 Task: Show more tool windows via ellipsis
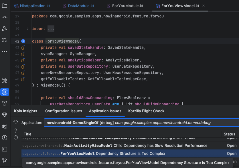pos(5,51)
